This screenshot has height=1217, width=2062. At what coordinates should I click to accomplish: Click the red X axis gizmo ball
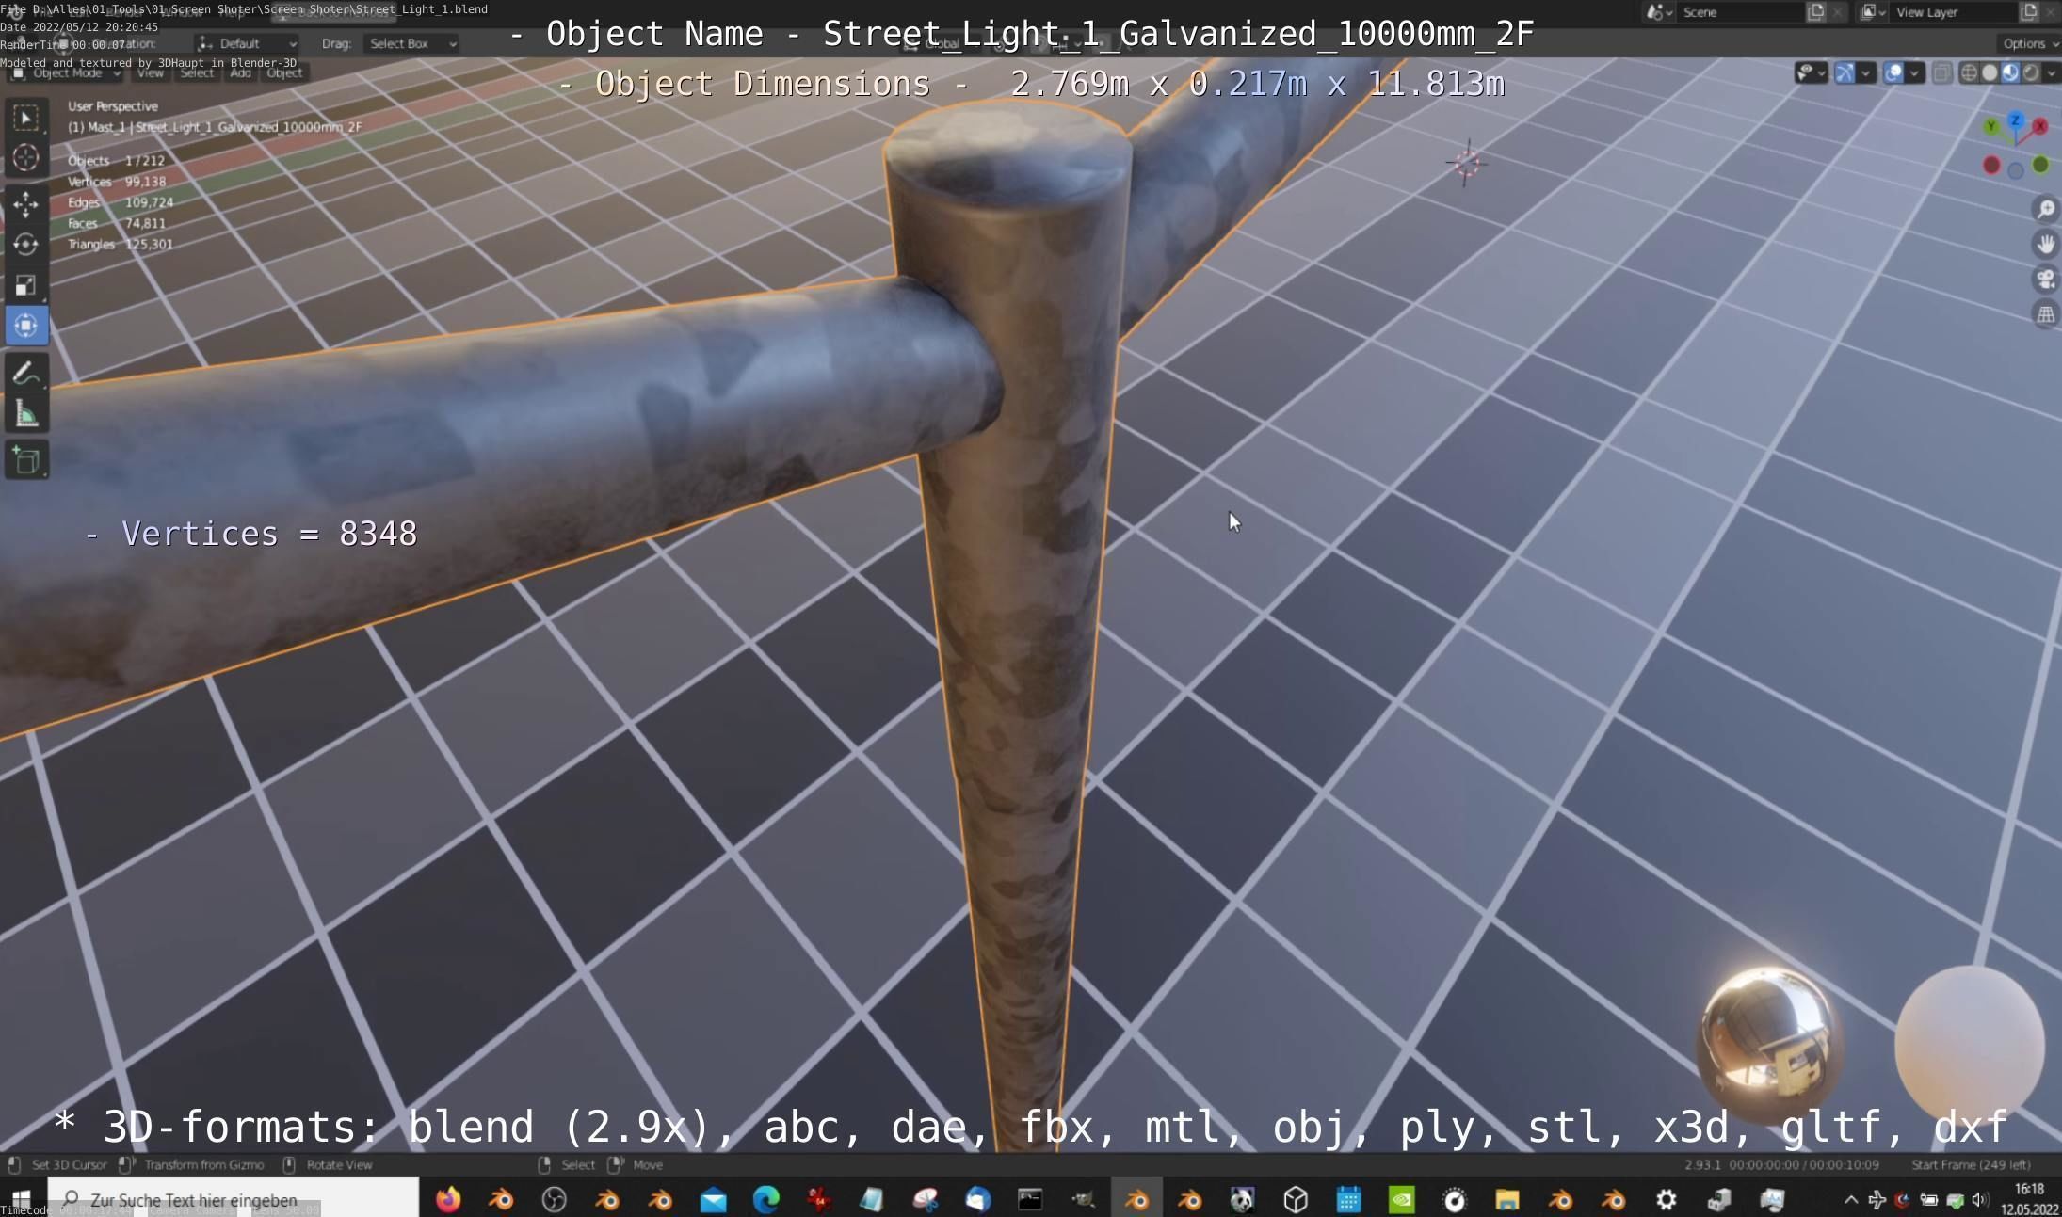coord(2040,125)
